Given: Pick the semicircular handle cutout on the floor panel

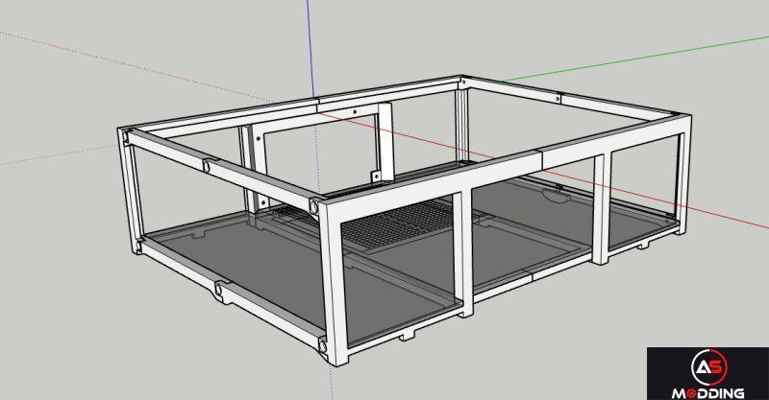Looking at the screenshot, I should [x=557, y=196].
